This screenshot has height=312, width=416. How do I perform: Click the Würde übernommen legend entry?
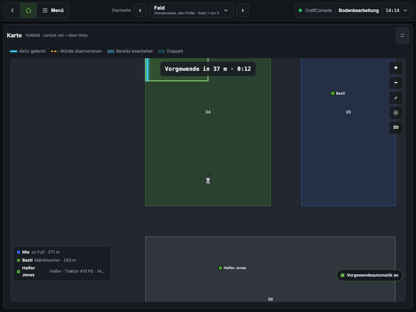76,51
